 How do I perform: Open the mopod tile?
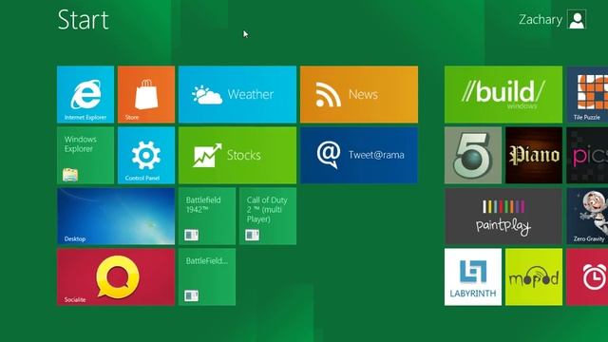534,276
